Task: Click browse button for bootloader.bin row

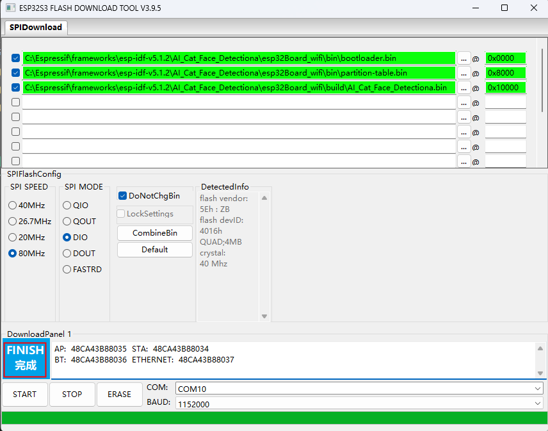Action: [463, 58]
